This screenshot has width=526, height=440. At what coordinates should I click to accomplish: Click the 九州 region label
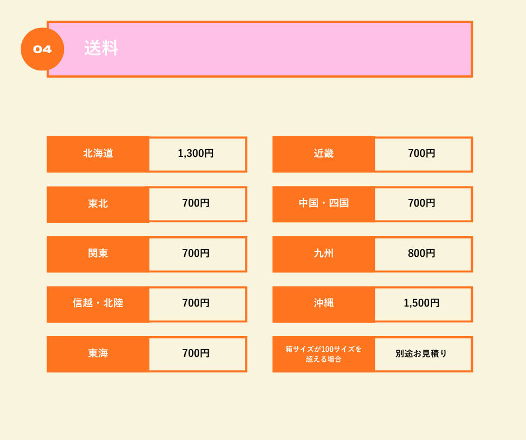[323, 254]
